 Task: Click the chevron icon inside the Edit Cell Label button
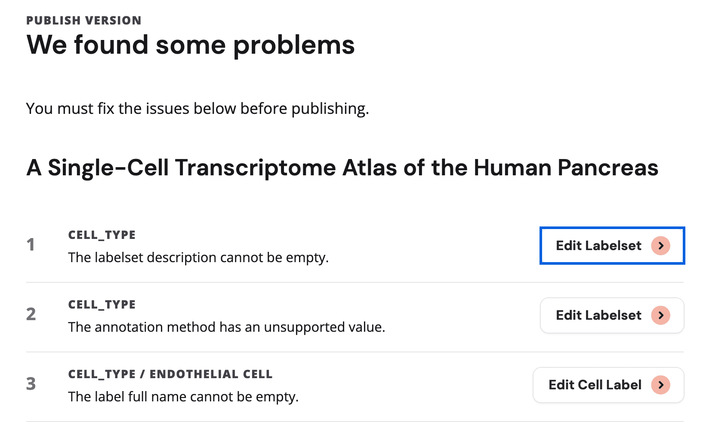[660, 385]
